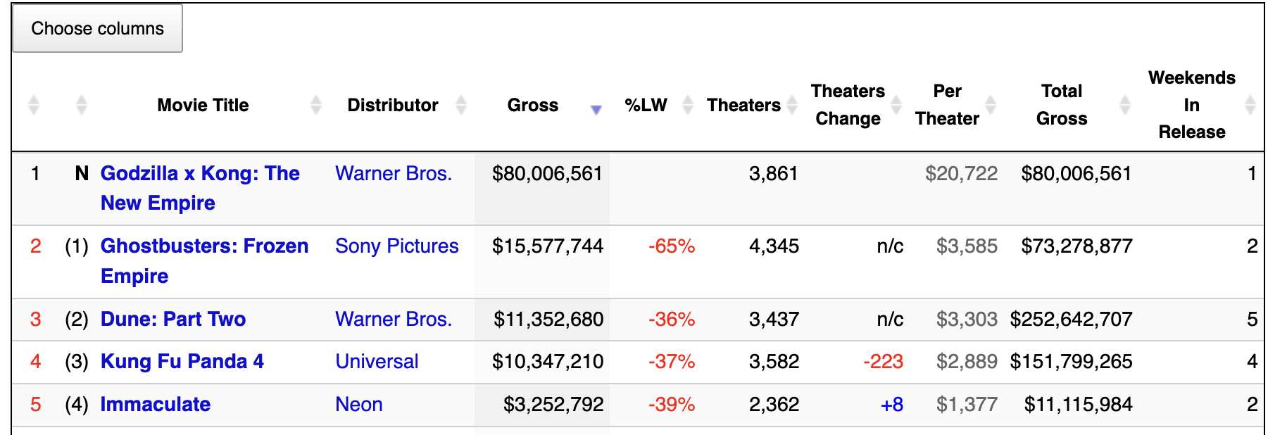Click the Distributor column header text
The image size is (1287, 435).
pos(393,105)
